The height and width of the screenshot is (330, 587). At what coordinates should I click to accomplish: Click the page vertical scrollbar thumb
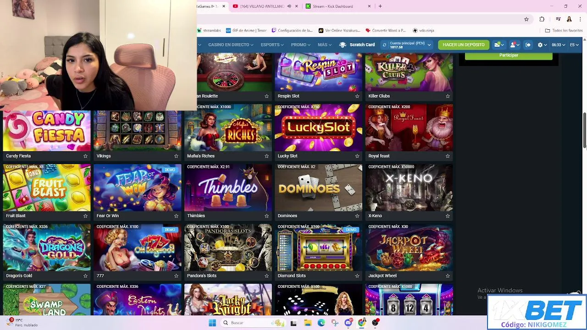coord(584,130)
